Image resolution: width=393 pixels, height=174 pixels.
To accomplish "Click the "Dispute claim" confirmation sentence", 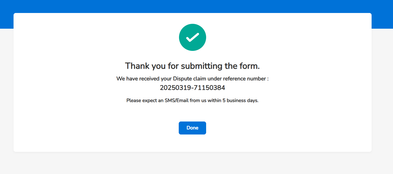I will pyautogui.click(x=192, y=79).
